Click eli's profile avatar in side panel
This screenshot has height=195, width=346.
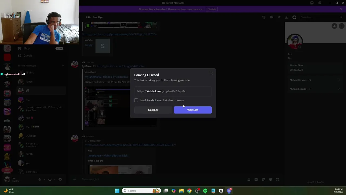[295, 42]
